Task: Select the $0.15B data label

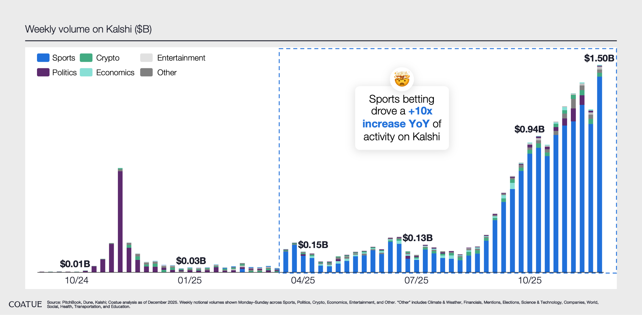Action: [x=313, y=245]
